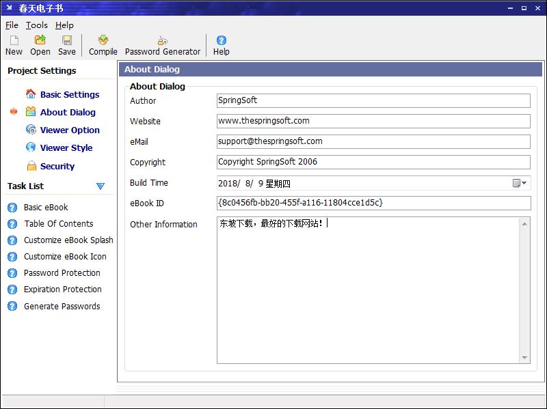The width and height of the screenshot is (547, 409).
Task: Collapse the Task List panel arrow
Action: coord(101,186)
